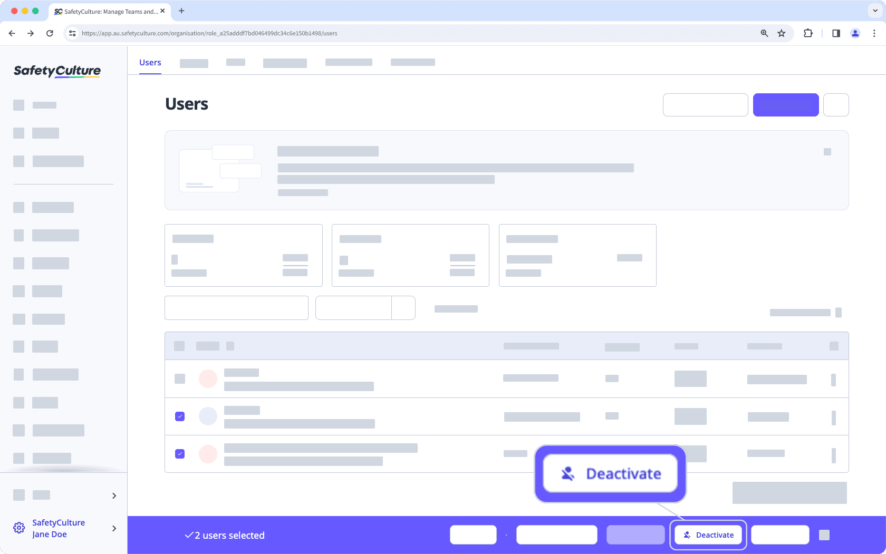Switch to the Users tab
The image size is (886, 554).
click(x=150, y=62)
